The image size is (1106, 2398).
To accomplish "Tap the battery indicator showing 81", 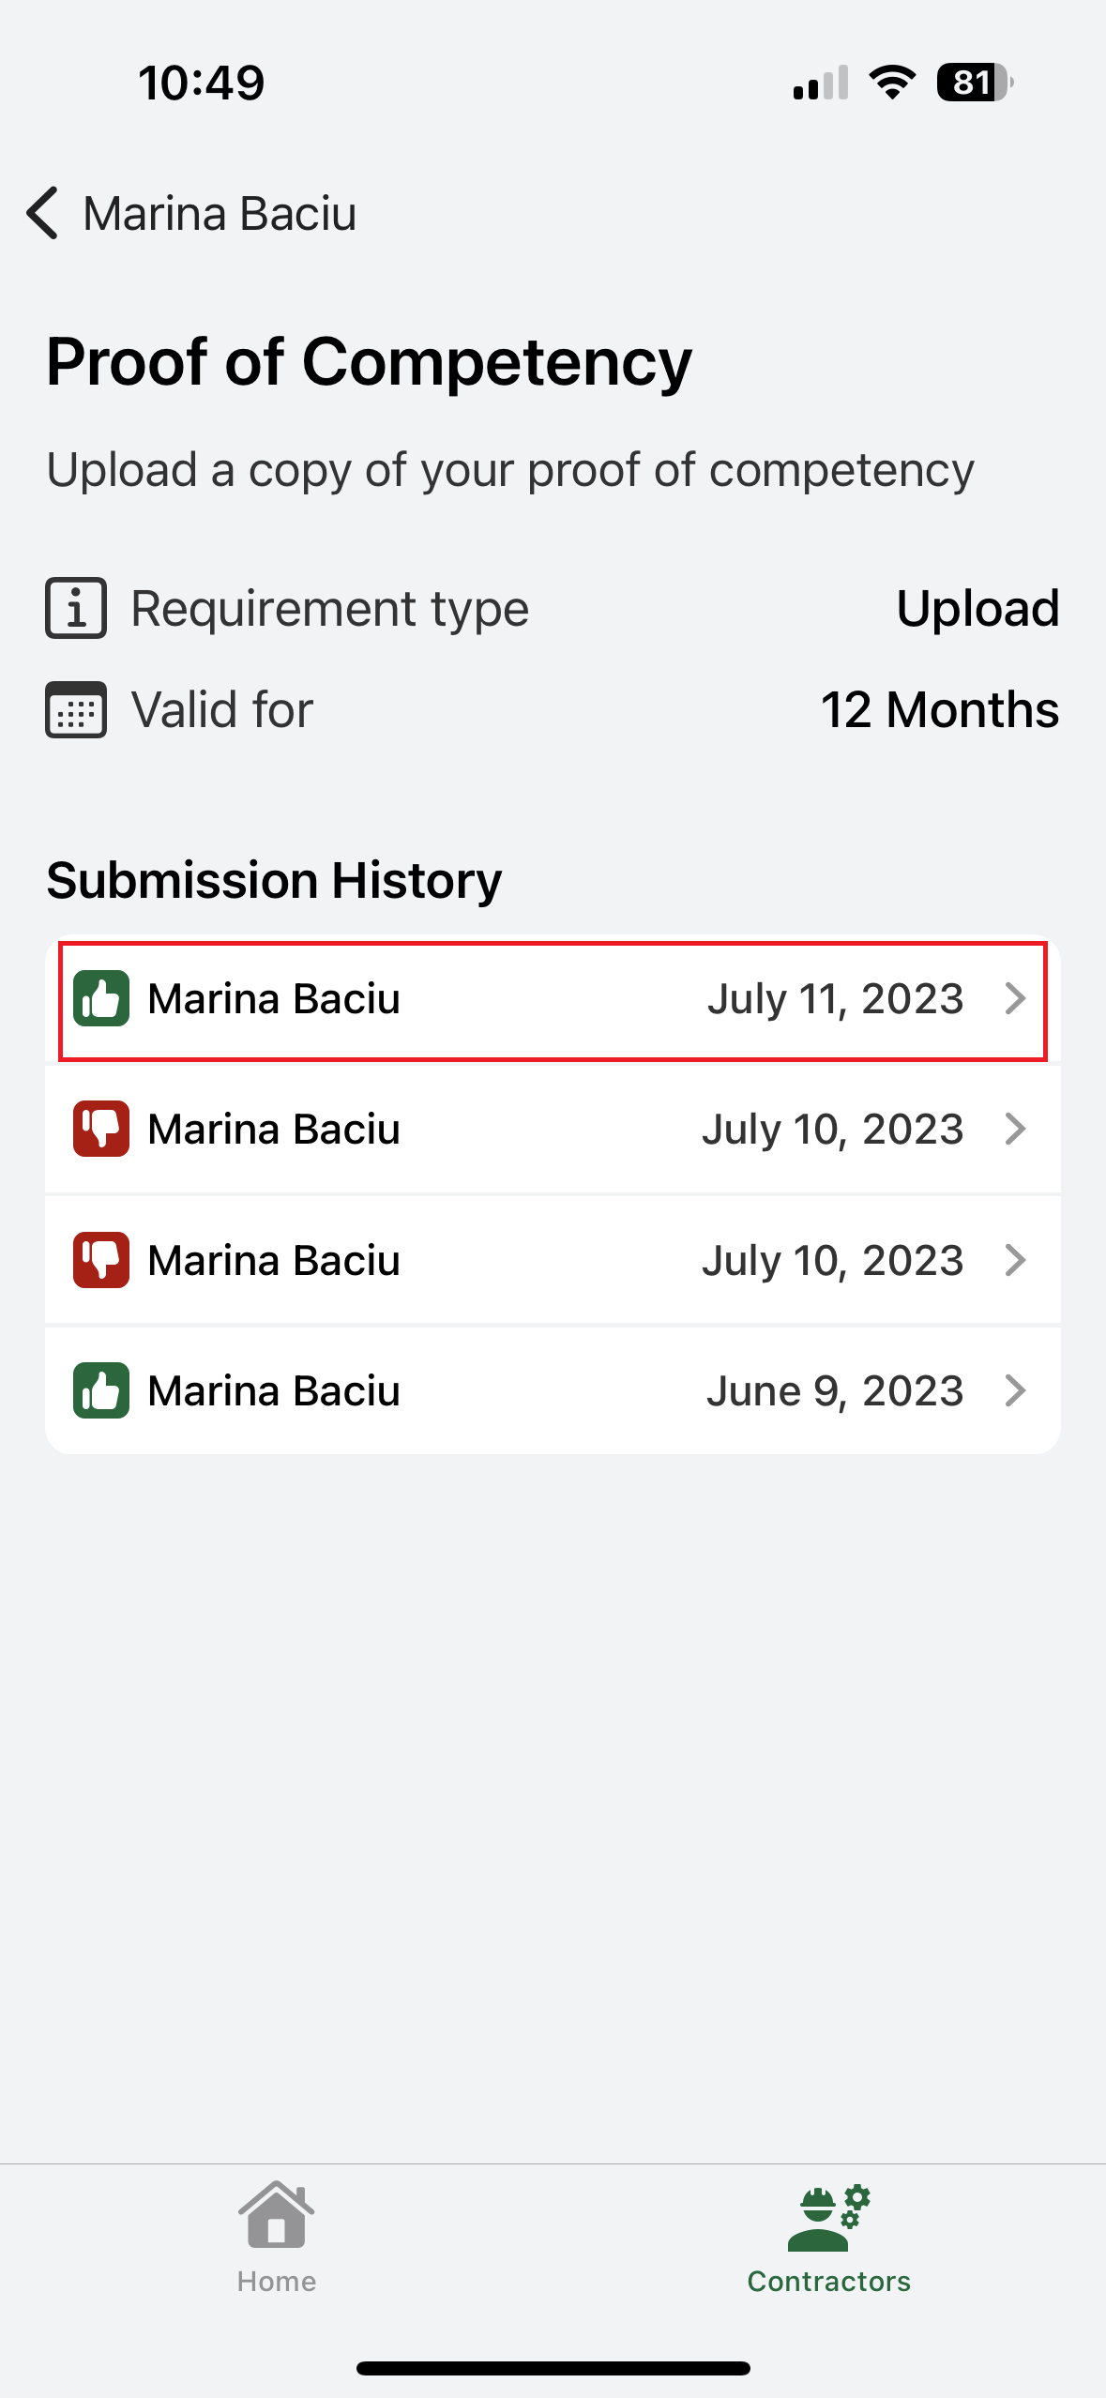I will [x=975, y=83].
